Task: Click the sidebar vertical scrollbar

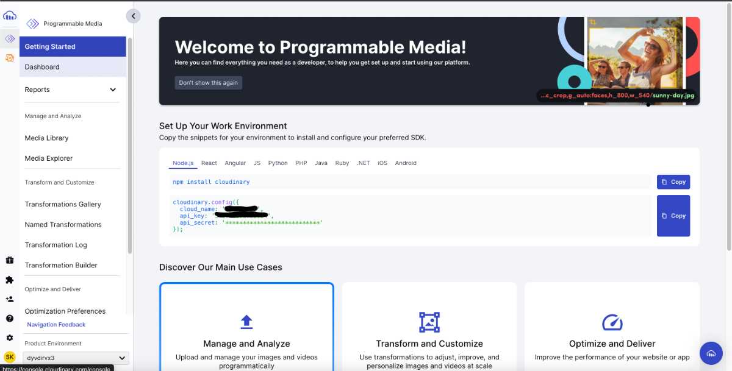Action: tap(129, 144)
